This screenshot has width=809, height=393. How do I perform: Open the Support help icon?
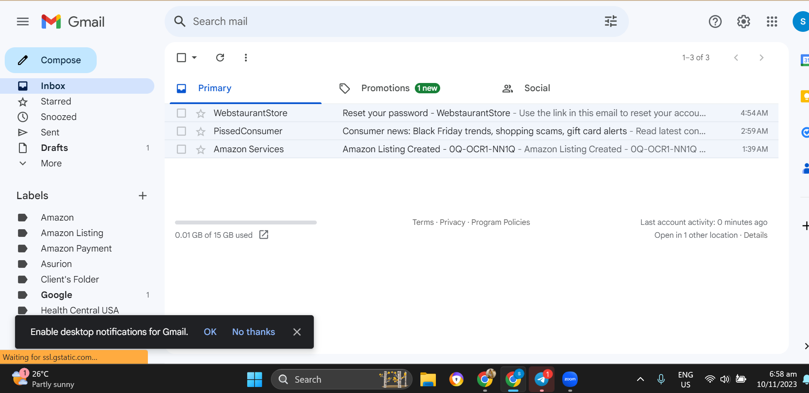tap(715, 21)
